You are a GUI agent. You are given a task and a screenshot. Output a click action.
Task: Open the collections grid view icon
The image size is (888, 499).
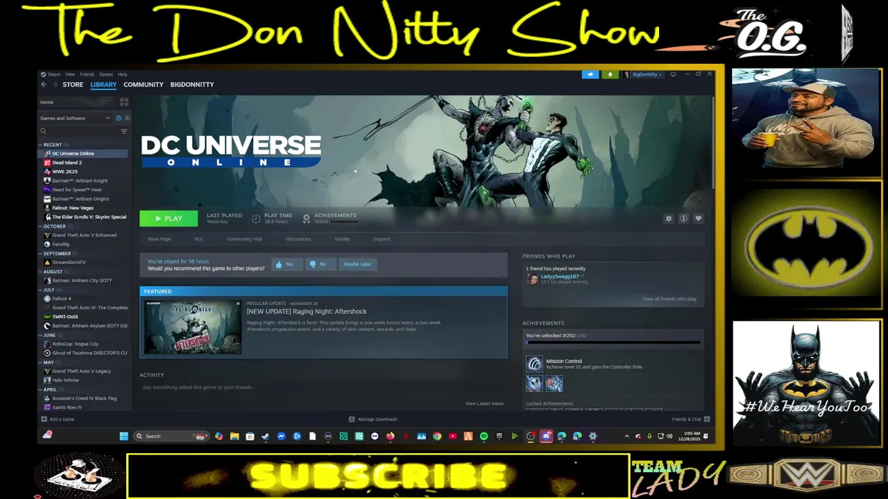pyautogui.click(x=124, y=102)
